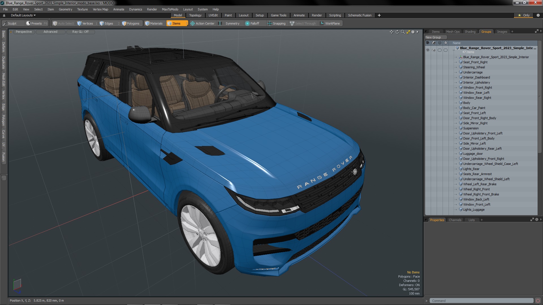543x305 pixels.
Task: Expand the viewport side arrow menu
Action: point(417,32)
